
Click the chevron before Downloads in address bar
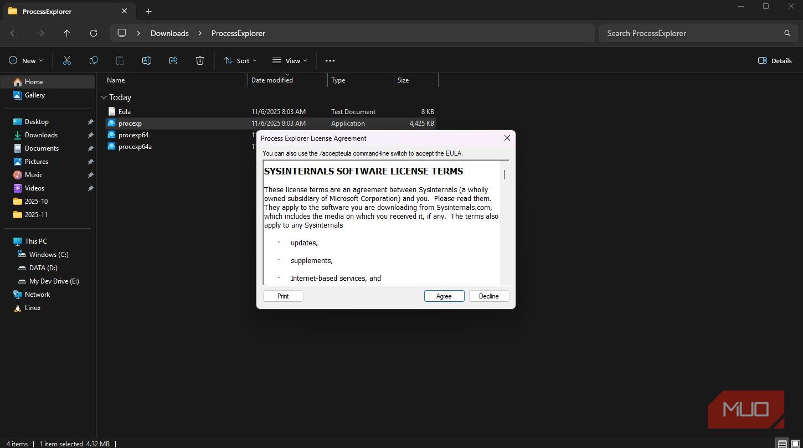point(138,33)
